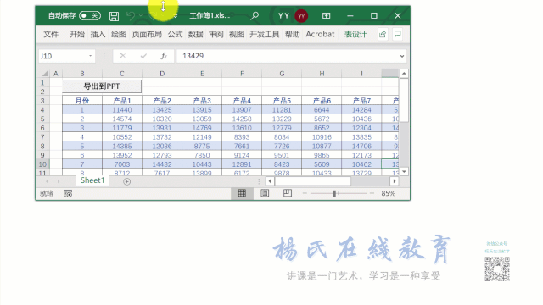This screenshot has height=305, width=543.
Task: Select cell with value 7003
Action: [122, 164]
